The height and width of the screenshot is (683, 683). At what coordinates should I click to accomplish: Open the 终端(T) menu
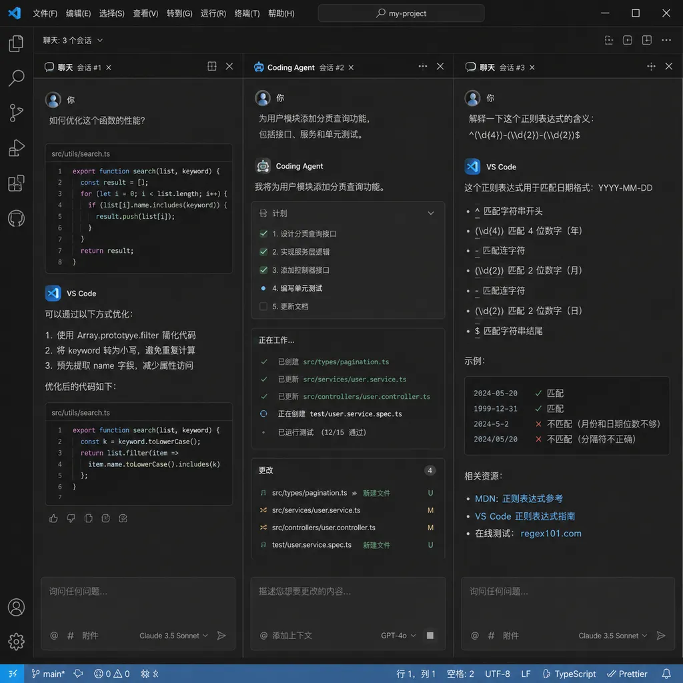(247, 13)
